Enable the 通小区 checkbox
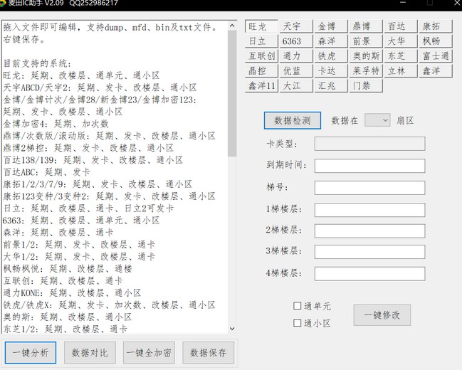Screen dimensions: 462x370 (298, 323)
